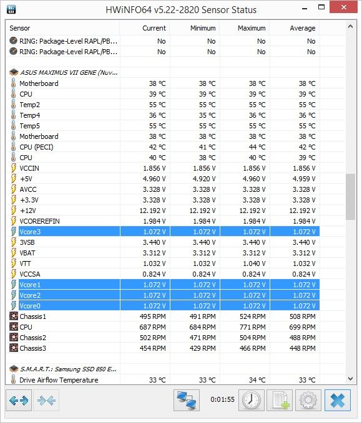
Task: Click the vertical scrollbar thumb
Action: click(x=350, y=197)
